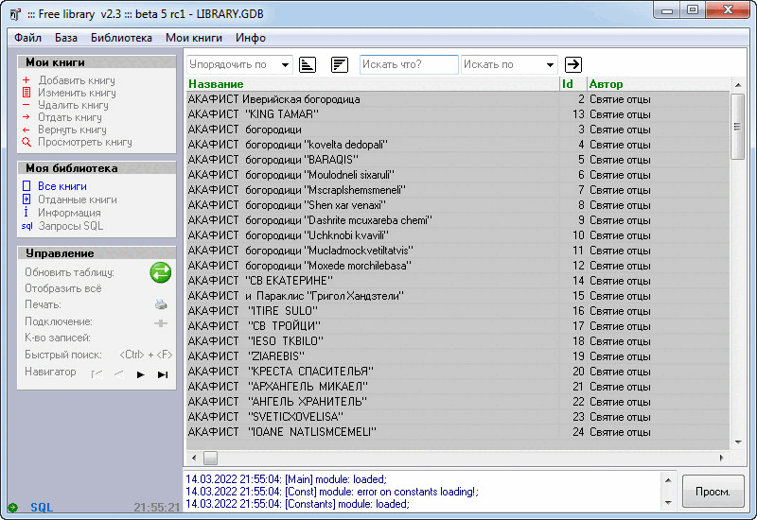Go to first record in Навигатор
757x520 pixels.
coord(97,374)
